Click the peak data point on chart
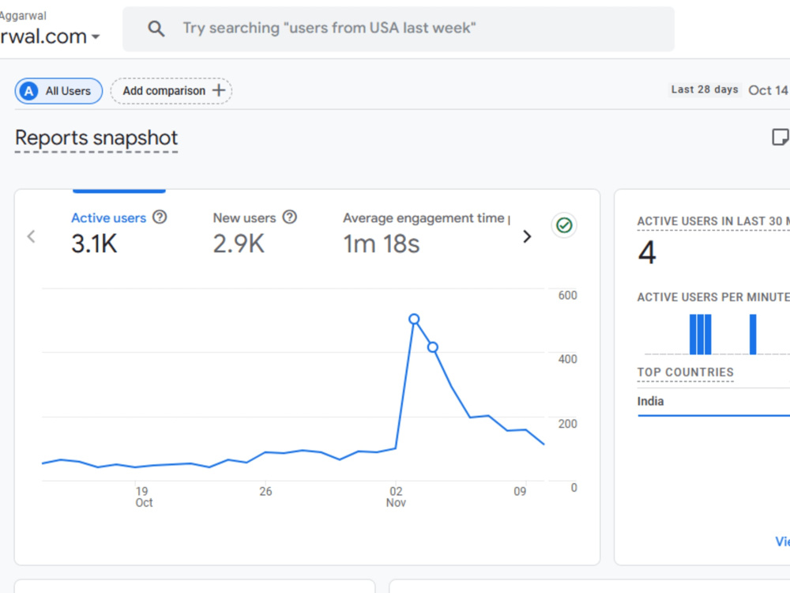Image resolution: width=790 pixels, height=593 pixels. [414, 319]
